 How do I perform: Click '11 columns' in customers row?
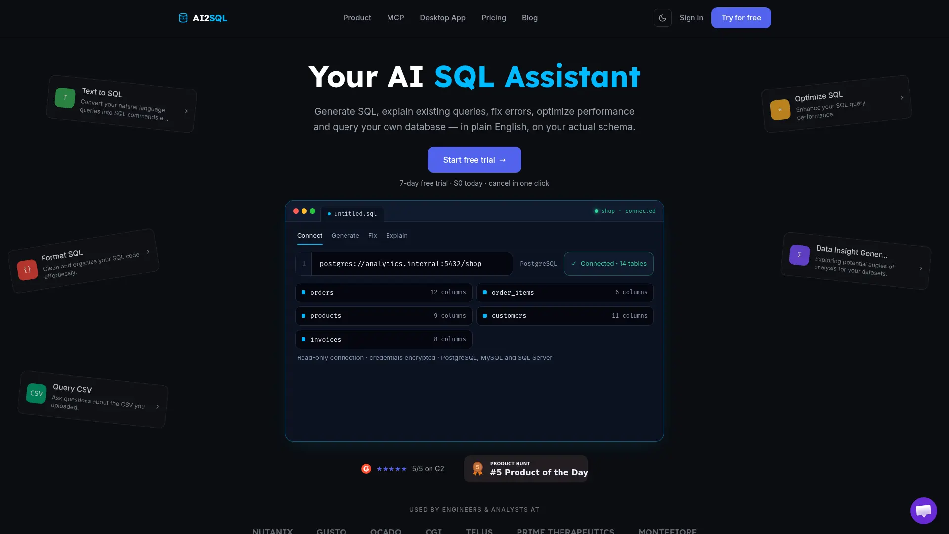pyautogui.click(x=629, y=316)
